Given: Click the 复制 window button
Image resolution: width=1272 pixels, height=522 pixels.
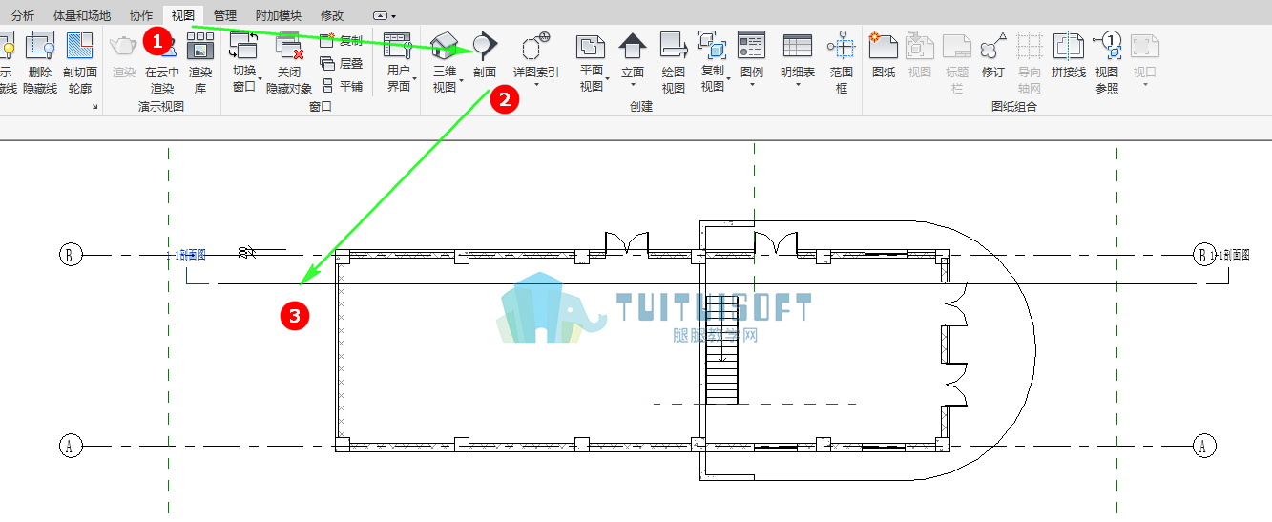Looking at the screenshot, I should click(x=342, y=41).
